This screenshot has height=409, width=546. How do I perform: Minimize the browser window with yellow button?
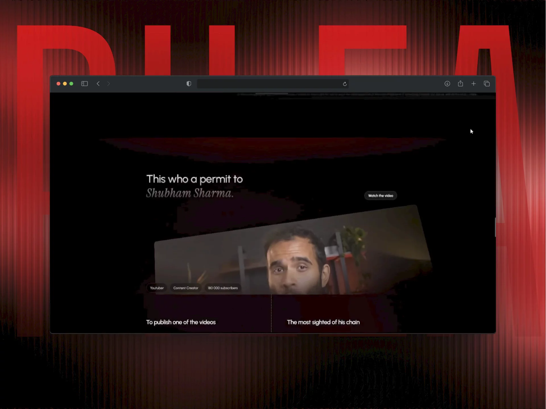pyautogui.click(x=65, y=84)
